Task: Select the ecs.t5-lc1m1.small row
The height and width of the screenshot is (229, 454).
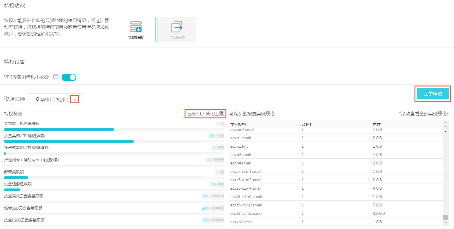Action: [x=336, y=197]
